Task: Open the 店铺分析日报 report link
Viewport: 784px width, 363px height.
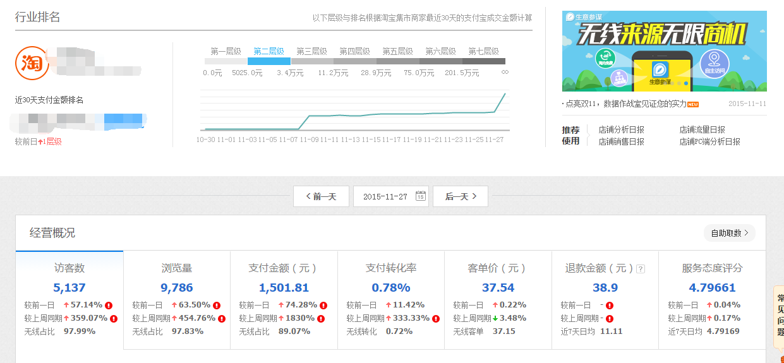Action: pos(621,130)
